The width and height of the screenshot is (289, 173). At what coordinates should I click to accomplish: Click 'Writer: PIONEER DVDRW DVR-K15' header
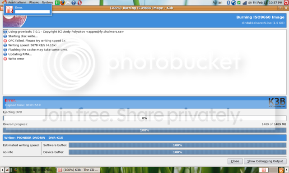coord(33,138)
